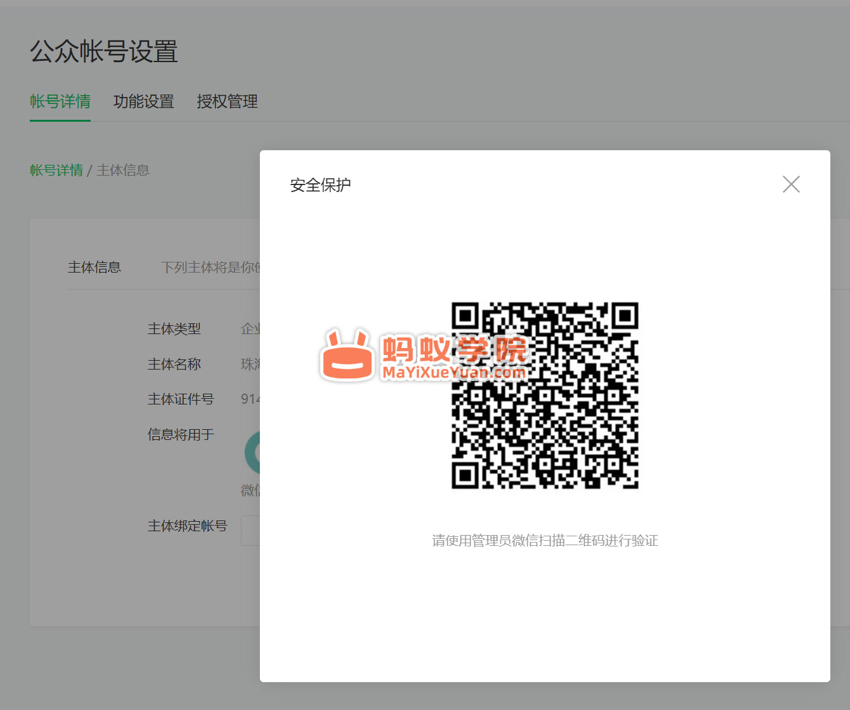Open the 授权管理 tab

pos(227,101)
